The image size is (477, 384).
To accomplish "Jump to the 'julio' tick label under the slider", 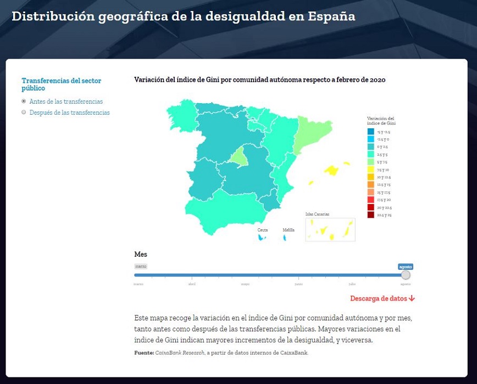I will pyautogui.click(x=352, y=284).
